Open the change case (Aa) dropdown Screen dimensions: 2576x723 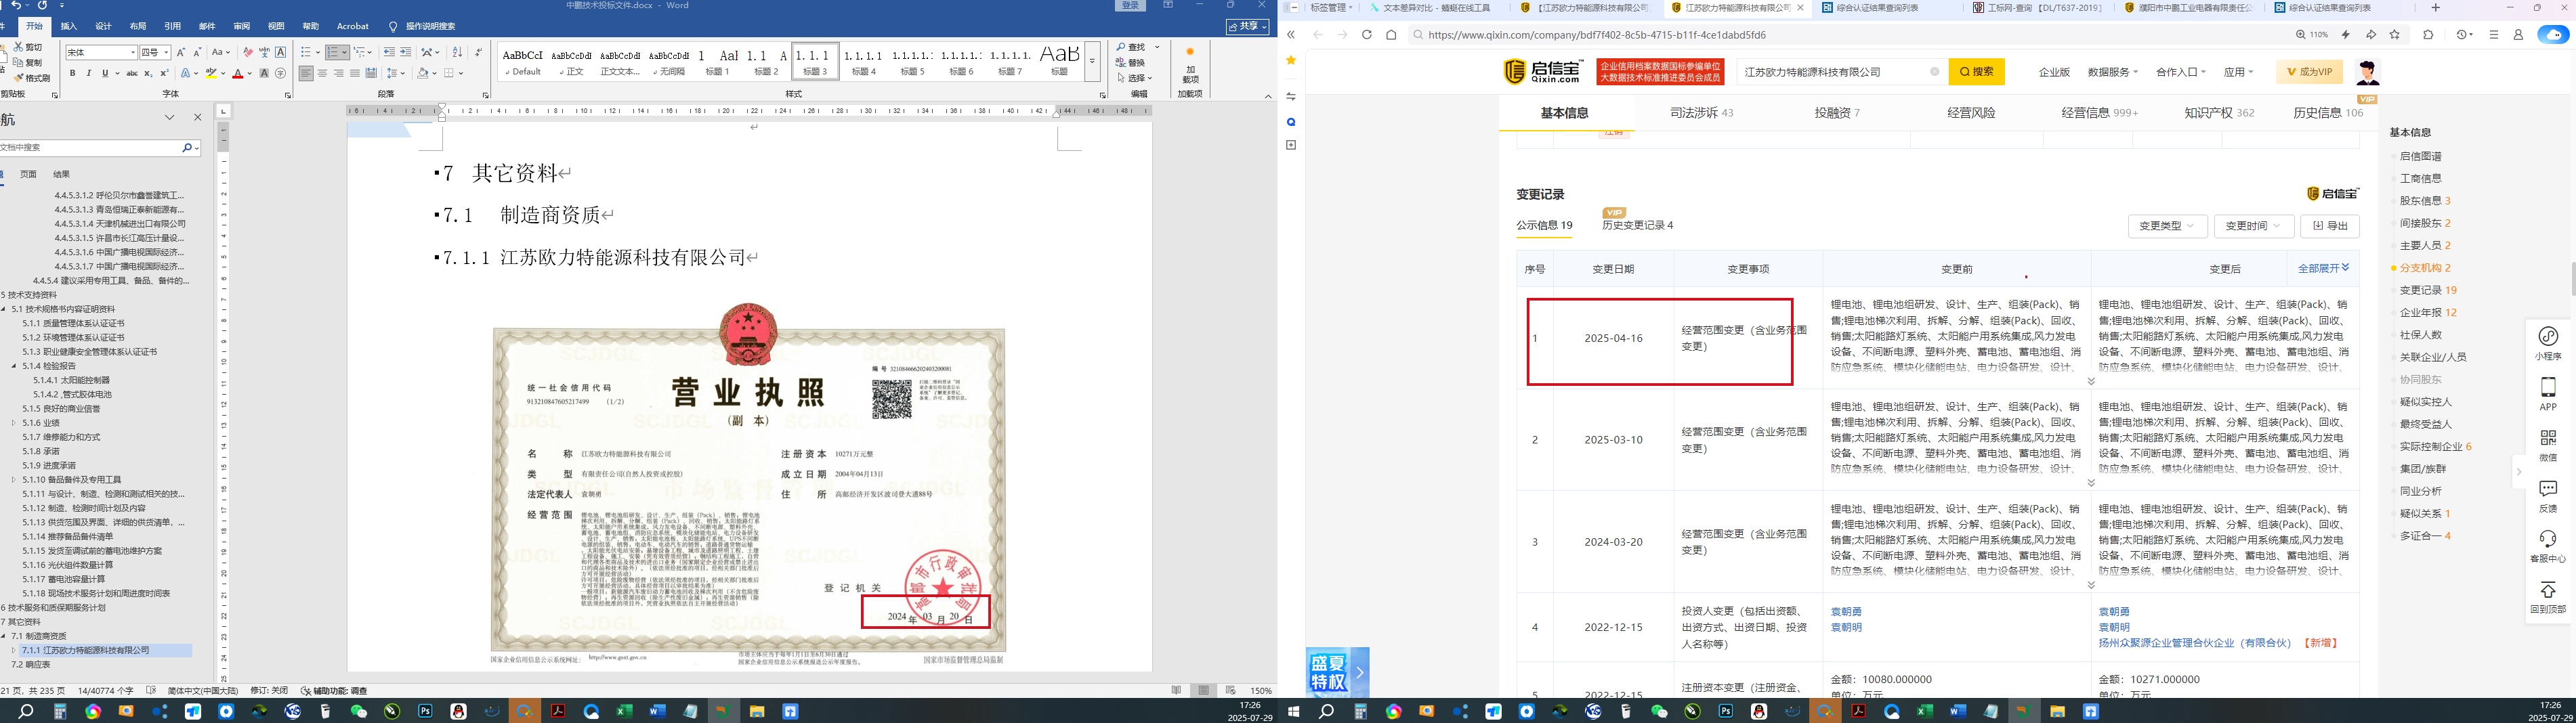point(221,52)
